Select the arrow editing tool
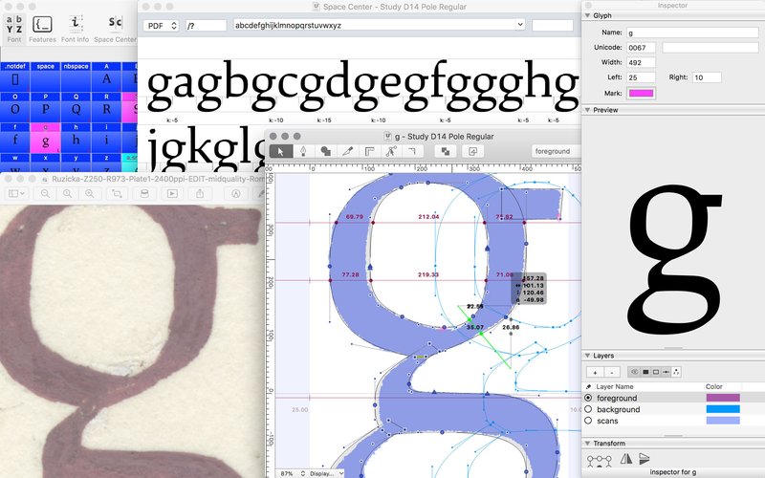Screen dimensions: 765x478 tap(280, 151)
